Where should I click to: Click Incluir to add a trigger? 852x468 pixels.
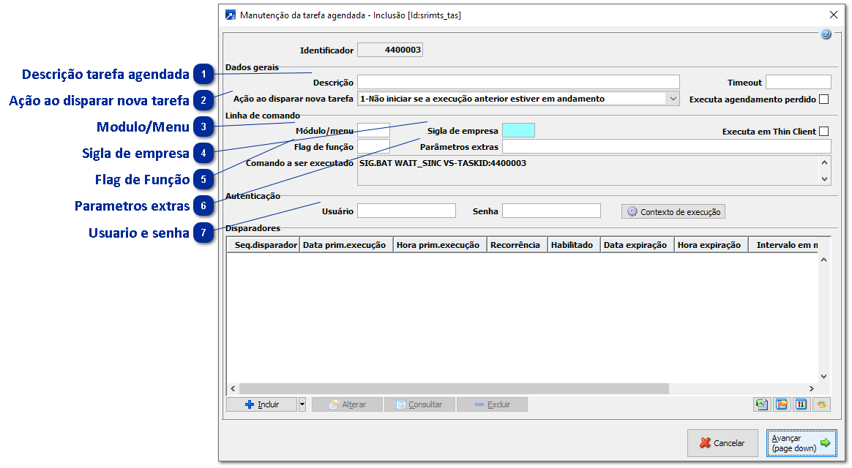pyautogui.click(x=261, y=404)
